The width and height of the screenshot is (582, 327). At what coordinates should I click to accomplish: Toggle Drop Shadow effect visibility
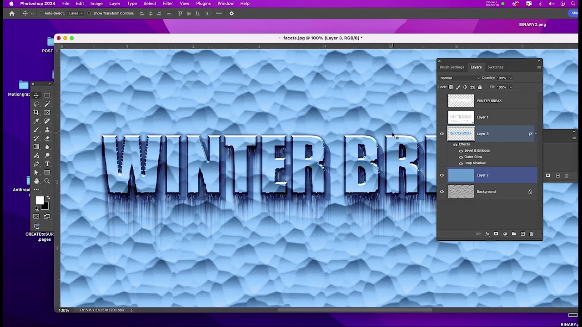(x=461, y=163)
